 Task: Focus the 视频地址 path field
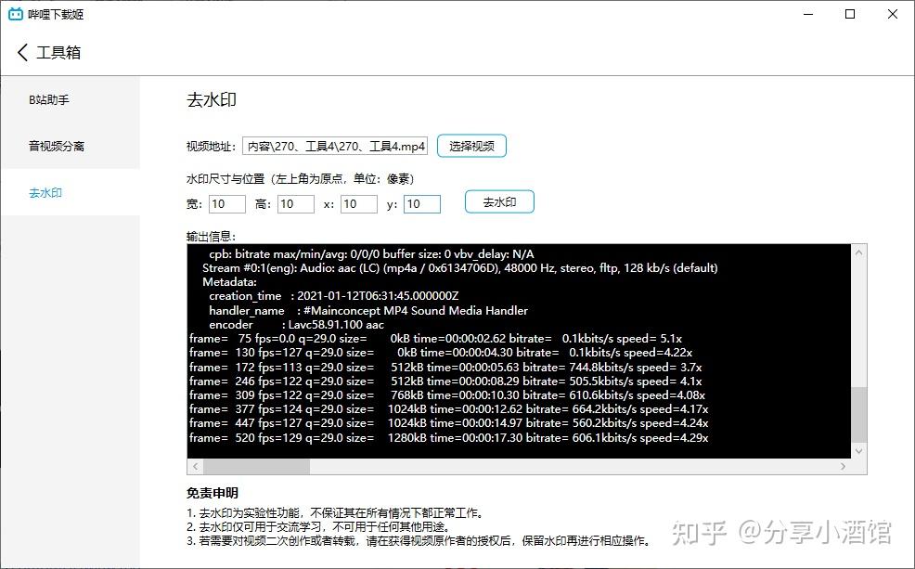[335, 146]
